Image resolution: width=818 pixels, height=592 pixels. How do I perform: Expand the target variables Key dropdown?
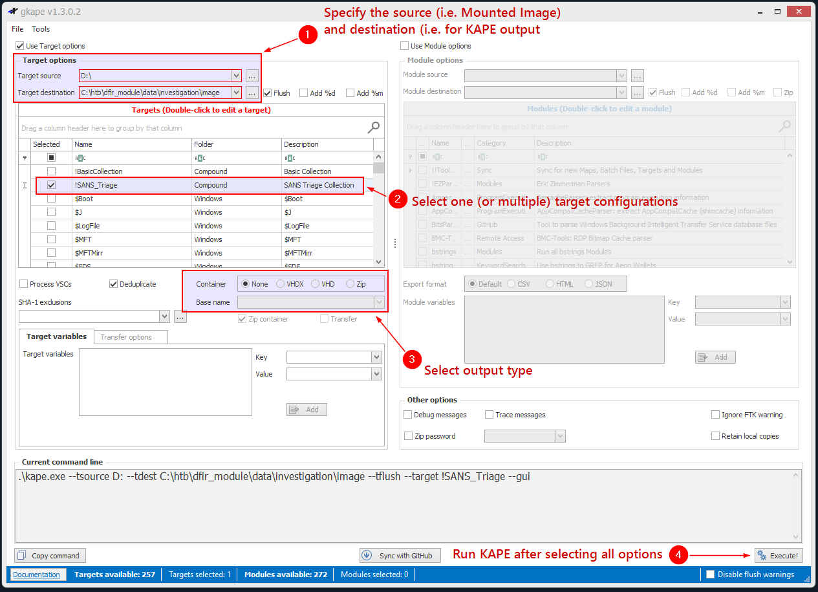(376, 357)
